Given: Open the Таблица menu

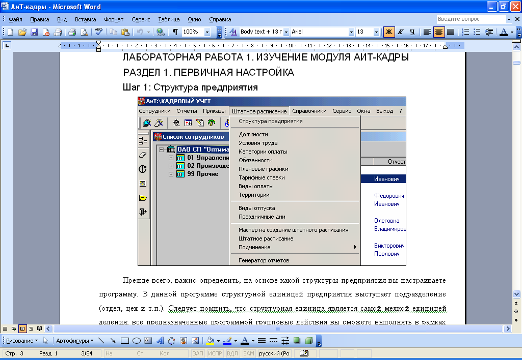Looking at the screenshot, I should (169, 19).
